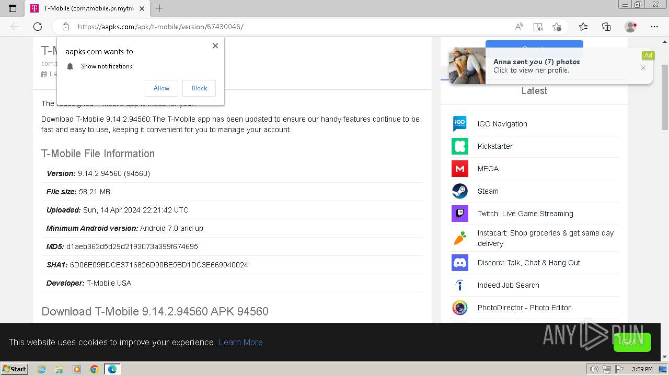Screen dimensions: 669x376
Task: Block notifications from aapks.com
Action: click(x=199, y=88)
